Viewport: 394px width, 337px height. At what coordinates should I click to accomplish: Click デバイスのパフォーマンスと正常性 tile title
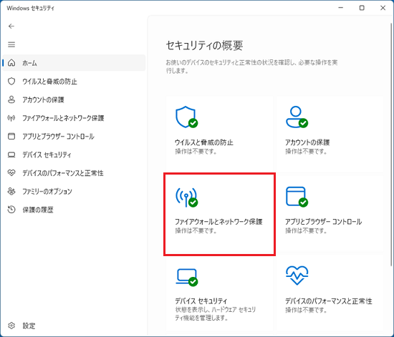point(328,301)
